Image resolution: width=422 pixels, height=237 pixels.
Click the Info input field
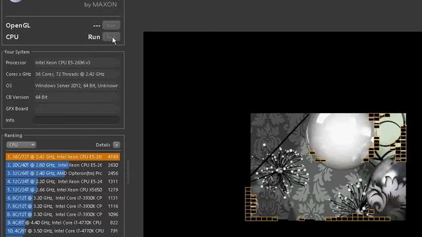pos(76,120)
